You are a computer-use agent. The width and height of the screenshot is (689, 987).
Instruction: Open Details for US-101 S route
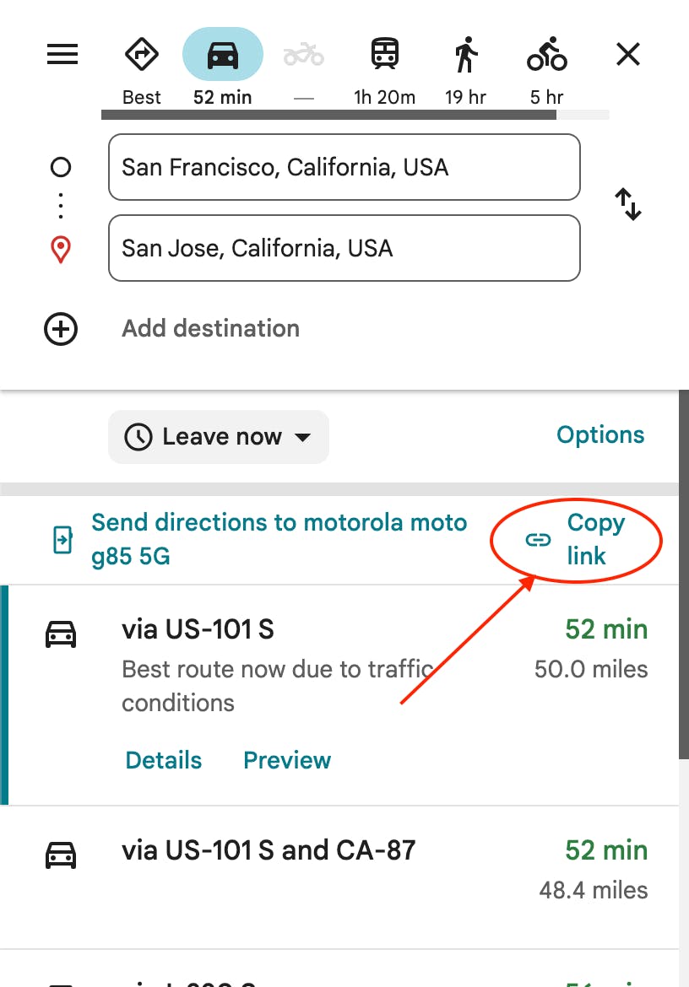(x=164, y=760)
